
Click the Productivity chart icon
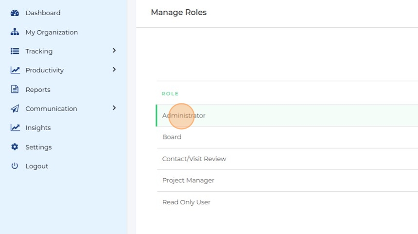(15, 70)
